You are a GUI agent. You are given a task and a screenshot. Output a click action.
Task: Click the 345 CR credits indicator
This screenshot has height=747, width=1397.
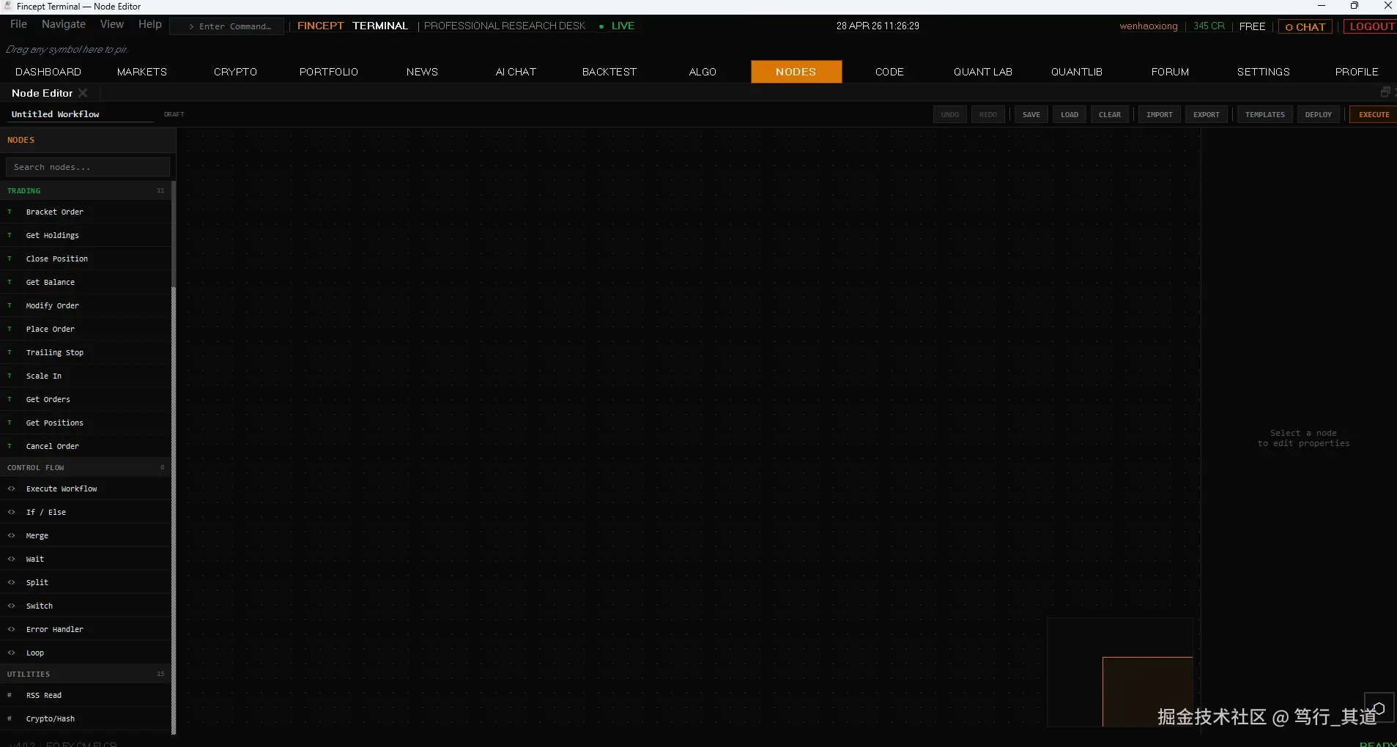point(1209,26)
